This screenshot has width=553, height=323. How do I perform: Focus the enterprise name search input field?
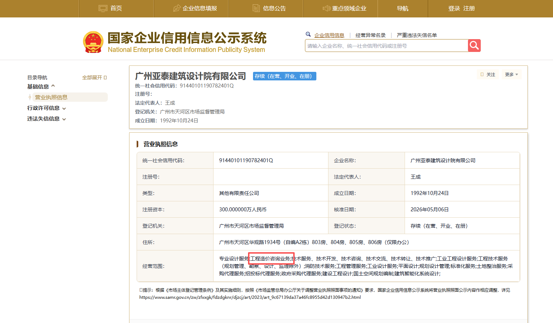point(386,46)
